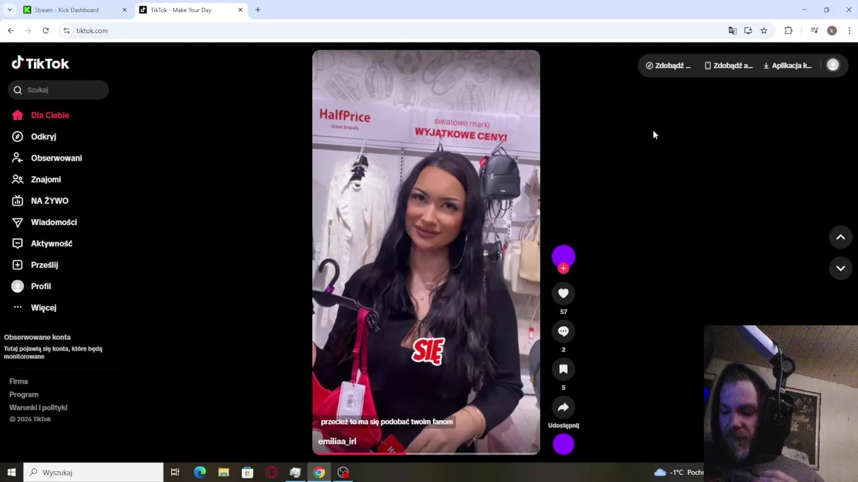Reload the TikTok page
The height and width of the screenshot is (482, 858).
click(46, 31)
